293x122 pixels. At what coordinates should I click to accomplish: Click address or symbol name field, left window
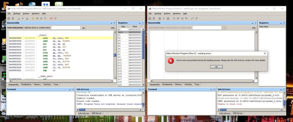point(65,27)
